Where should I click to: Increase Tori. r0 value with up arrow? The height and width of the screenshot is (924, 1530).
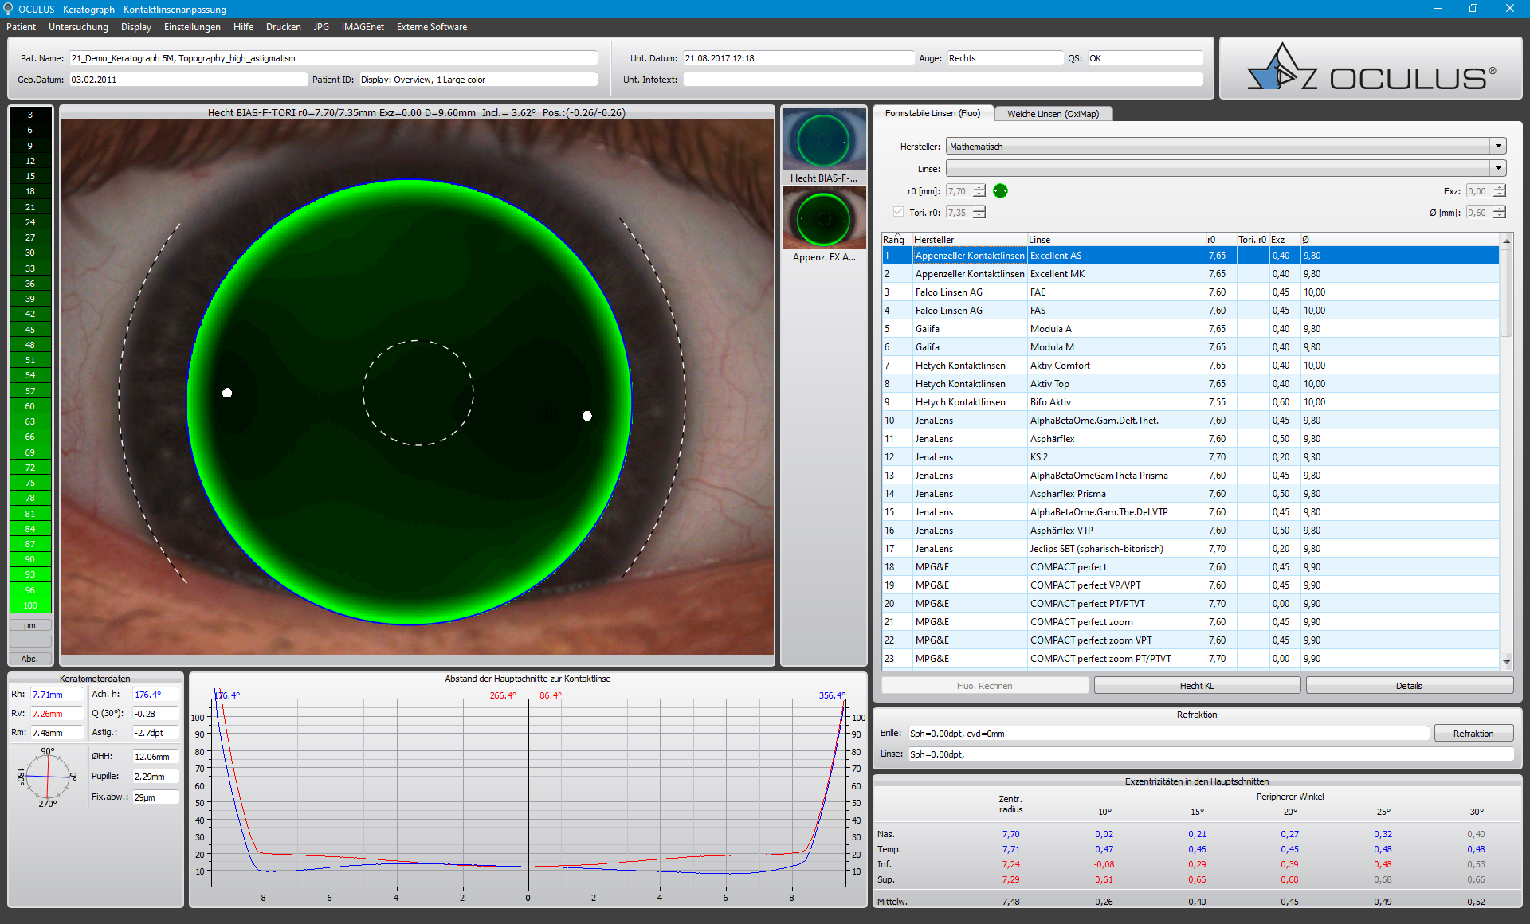click(979, 209)
